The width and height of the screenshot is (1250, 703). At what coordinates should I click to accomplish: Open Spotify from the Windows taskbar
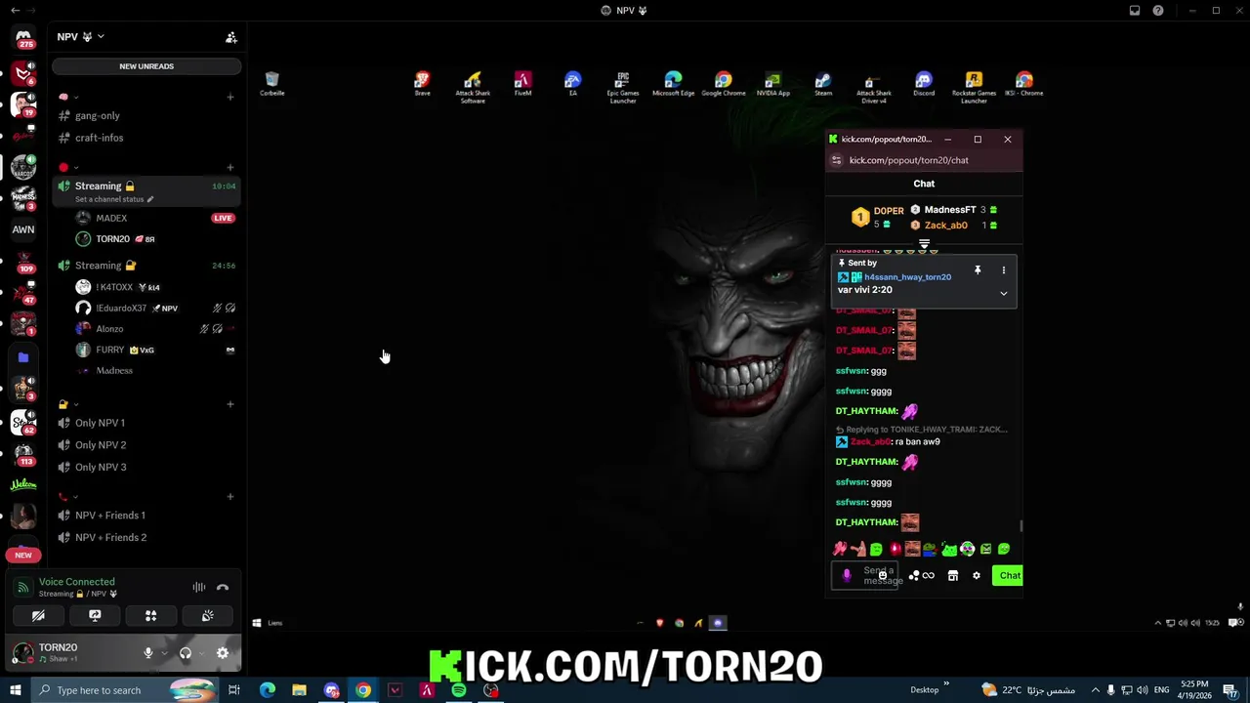point(459,690)
